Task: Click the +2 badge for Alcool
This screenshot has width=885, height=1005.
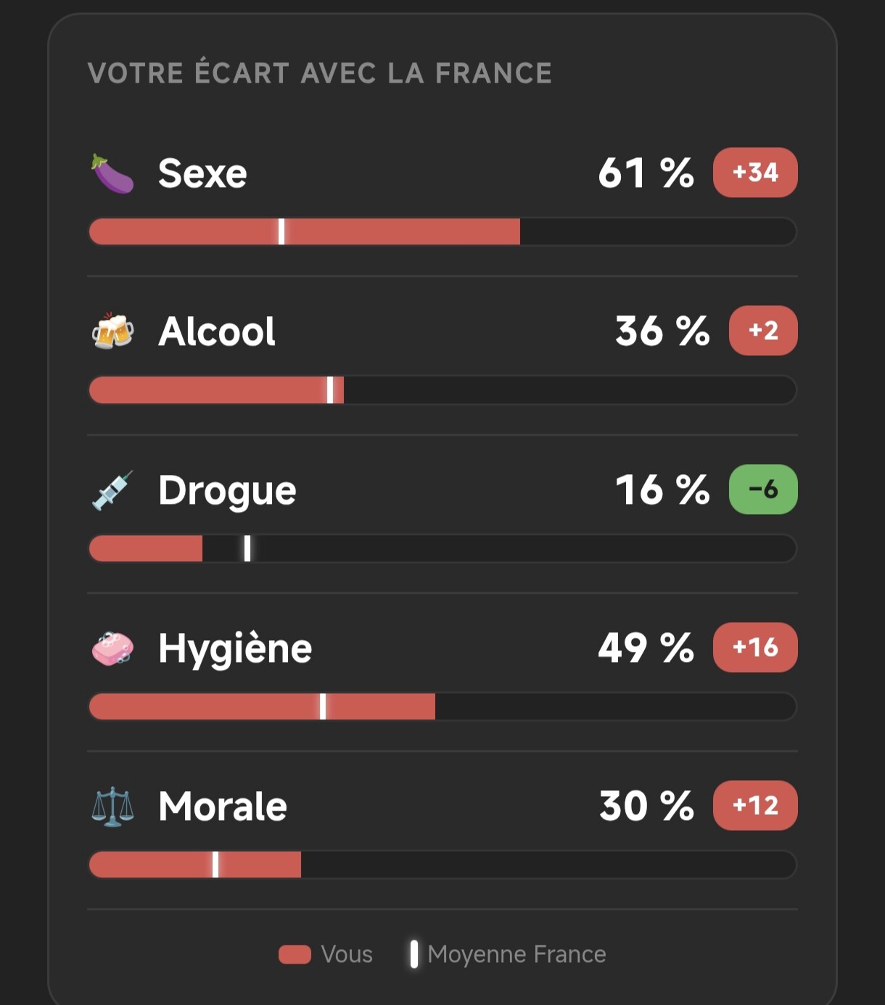Action: 763,331
